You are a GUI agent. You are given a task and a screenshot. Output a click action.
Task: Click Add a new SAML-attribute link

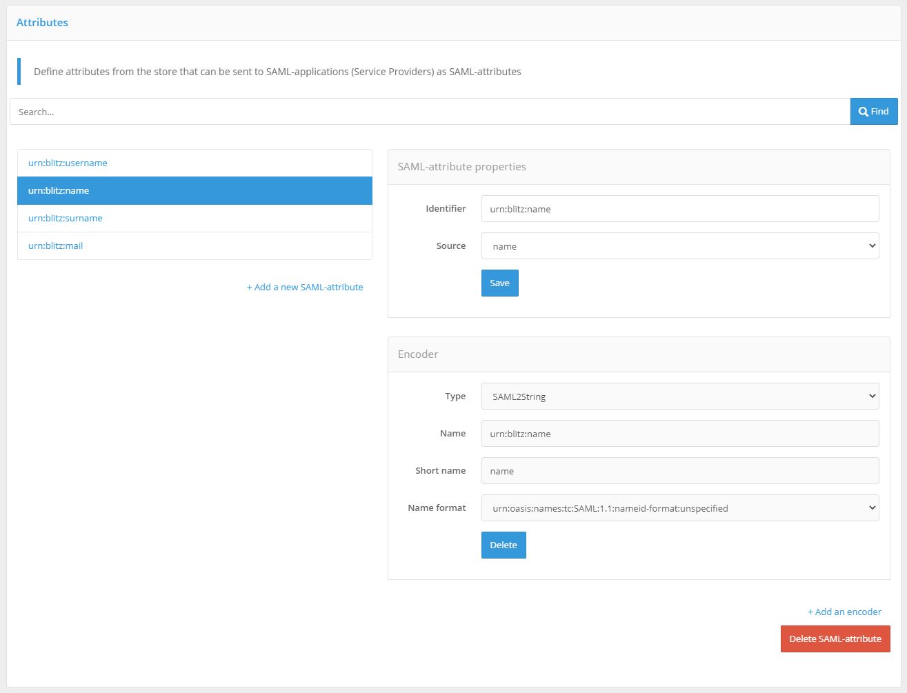coord(305,288)
